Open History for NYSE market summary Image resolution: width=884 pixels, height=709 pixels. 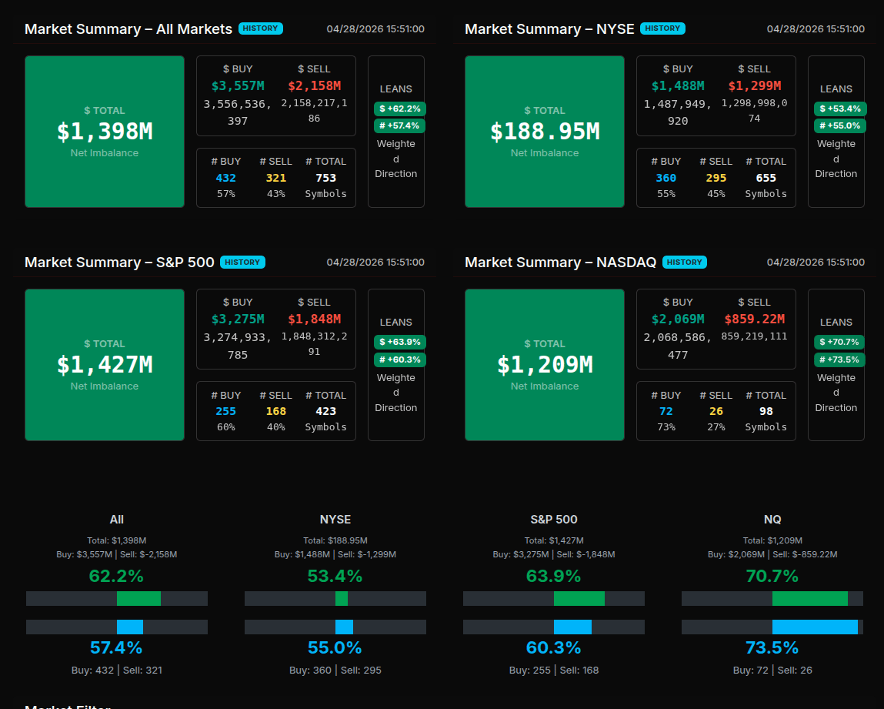point(662,28)
